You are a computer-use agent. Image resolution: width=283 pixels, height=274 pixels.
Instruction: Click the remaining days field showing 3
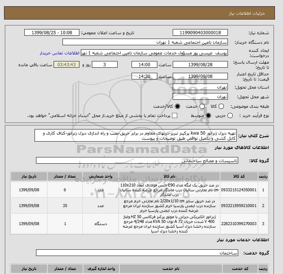click(x=105, y=64)
